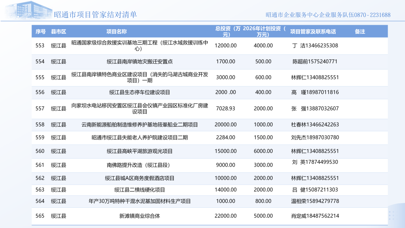Select the 总投资（万元）column header

tap(227, 31)
